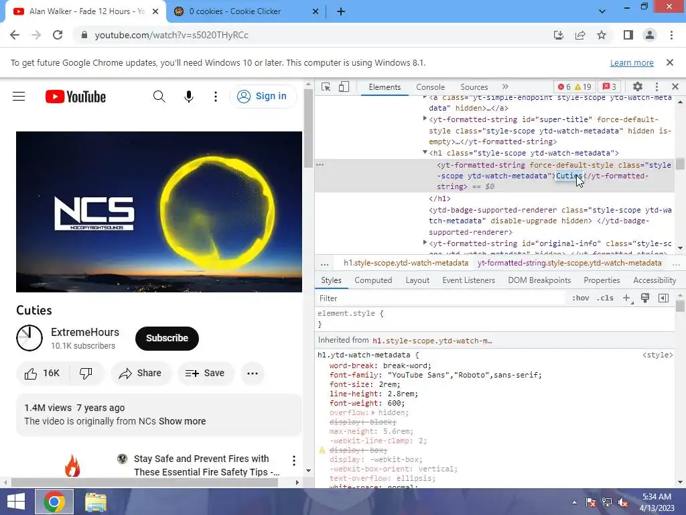Dislike the video with thumbs down

[x=86, y=374]
